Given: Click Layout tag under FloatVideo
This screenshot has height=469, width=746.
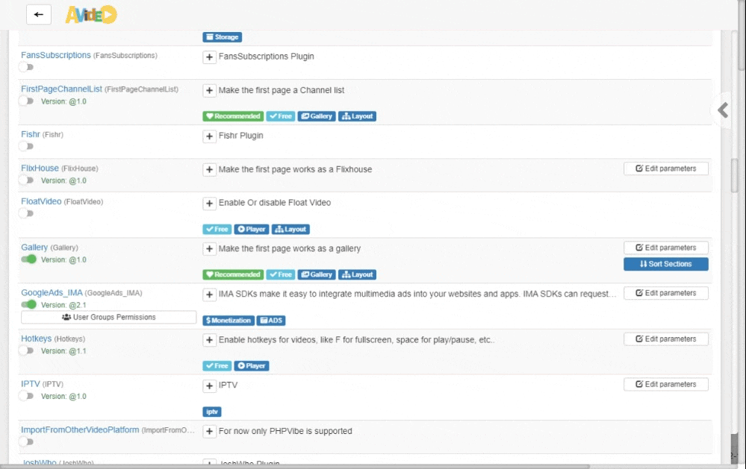Looking at the screenshot, I should point(290,230).
